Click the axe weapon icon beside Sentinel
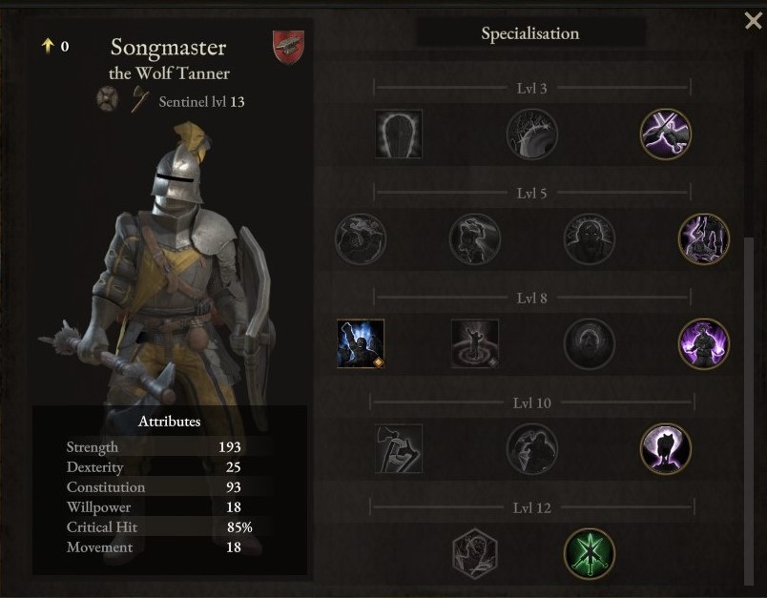Viewport: 767px width, 598px height. pos(140,100)
